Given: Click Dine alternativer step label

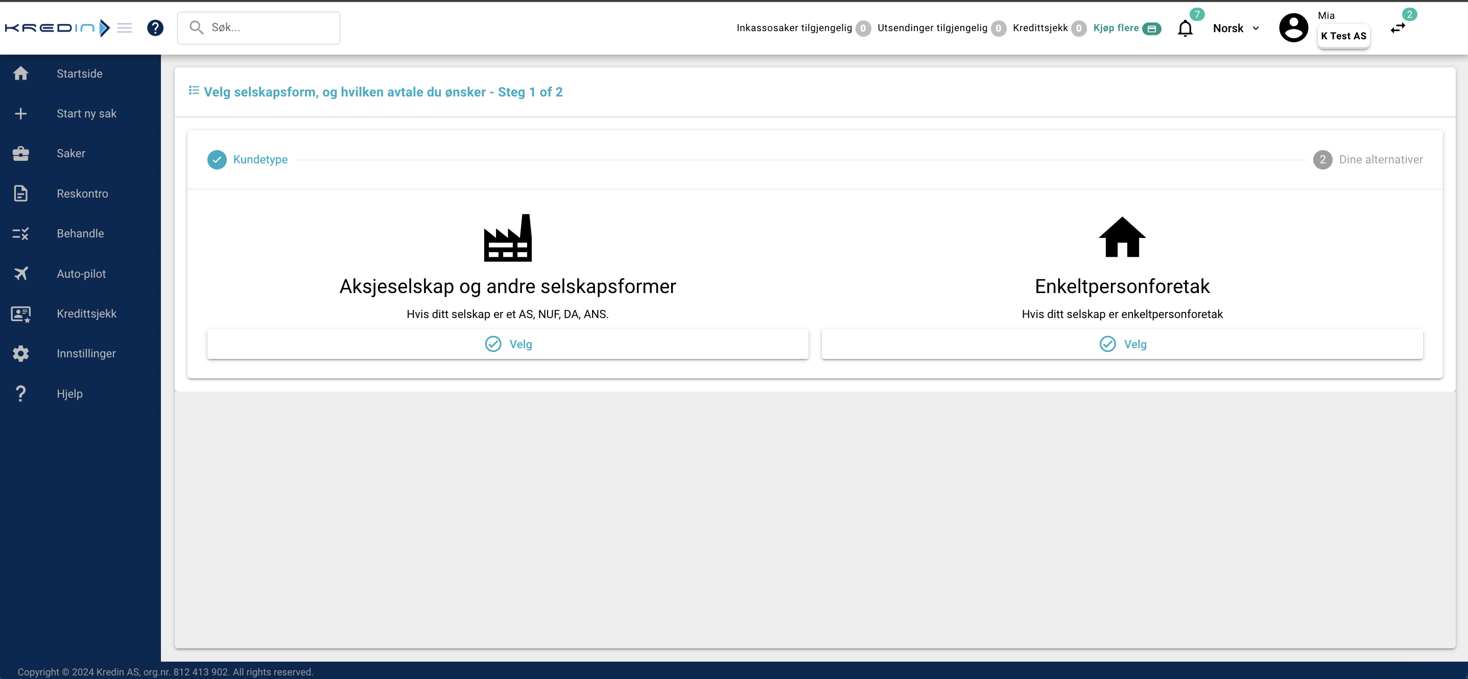Looking at the screenshot, I should click(1381, 160).
